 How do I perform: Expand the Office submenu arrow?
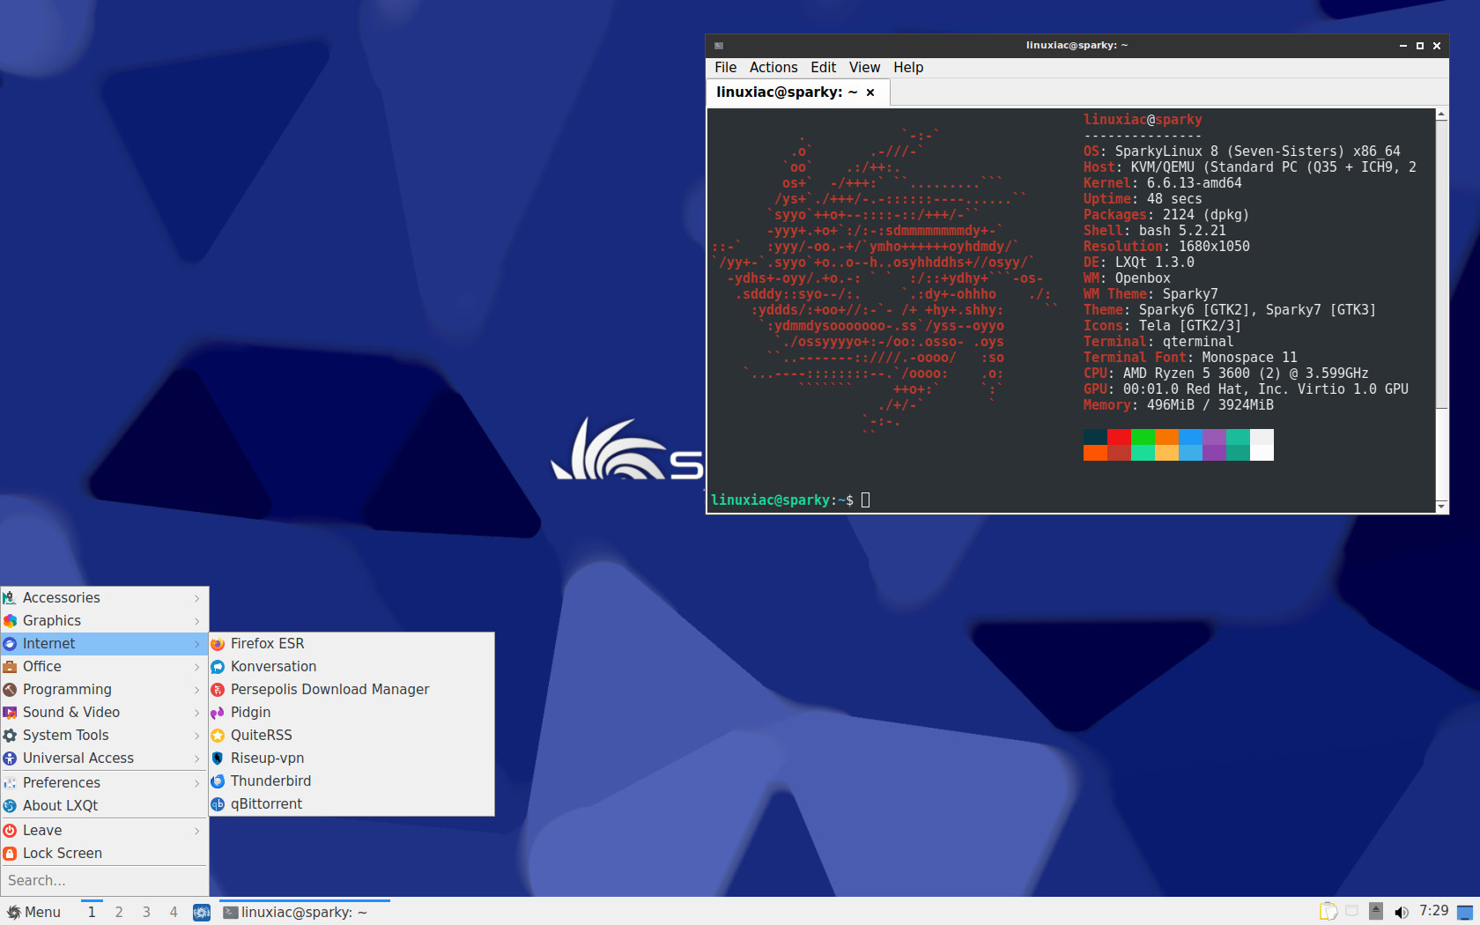pos(197,667)
